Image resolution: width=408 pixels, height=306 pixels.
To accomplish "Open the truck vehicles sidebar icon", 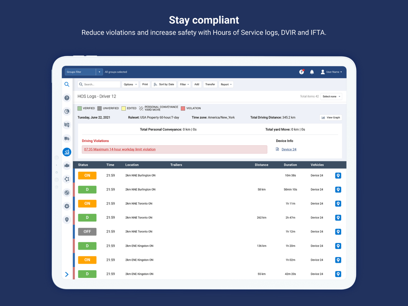I will [67, 138].
